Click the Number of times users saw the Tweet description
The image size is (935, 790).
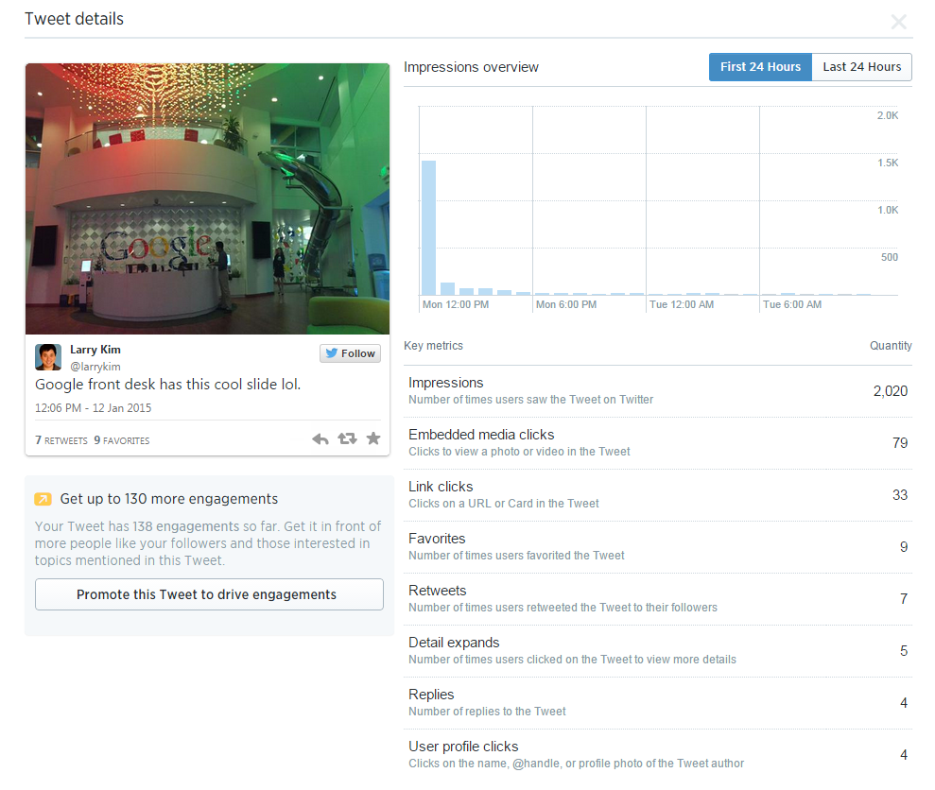click(x=530, y=400)
